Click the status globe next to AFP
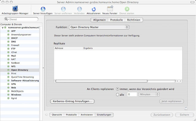Screen dimensions: 196x121 pyautogui.click(x=8, y=31)
